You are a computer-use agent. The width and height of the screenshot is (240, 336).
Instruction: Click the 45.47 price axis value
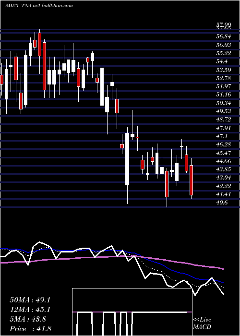coord(224,153)
